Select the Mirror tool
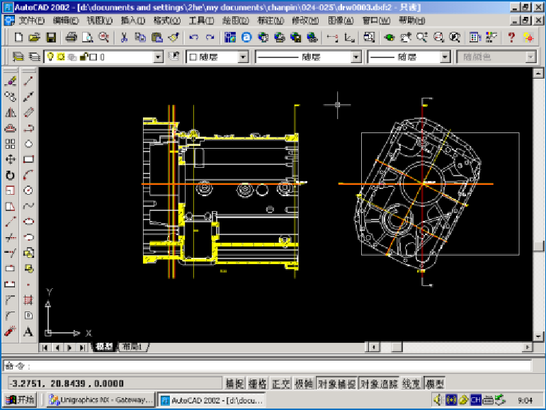This screenshot has height=410, width=546. tap(11, 113)
